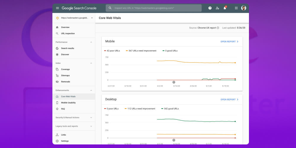
Task: Collapse the Index section
Action: tap(91, 63)
